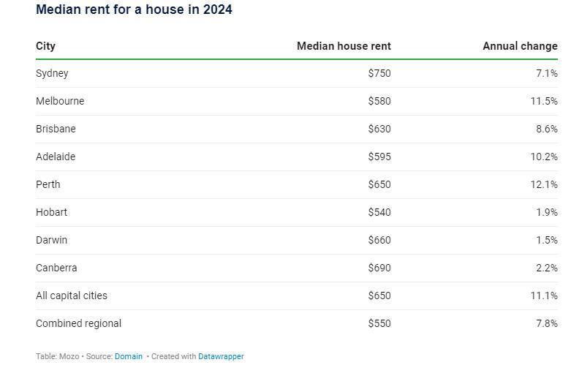Click Darwin's $660 rent value

click(x=379, y=240)
